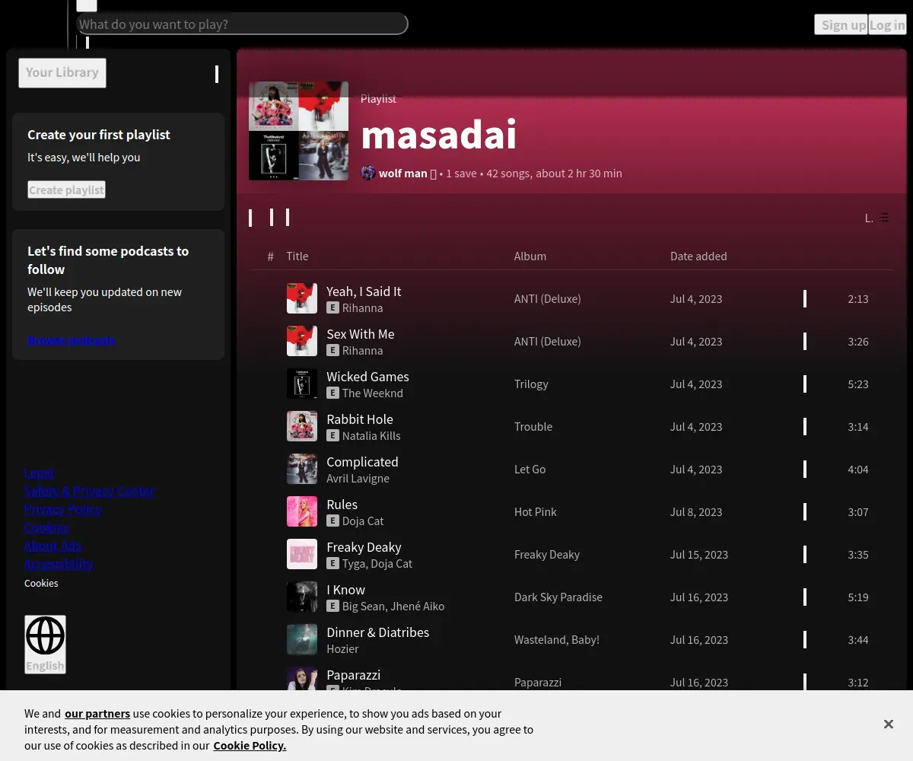
Task: Open artist Hozier
Action: click(342, 648)
